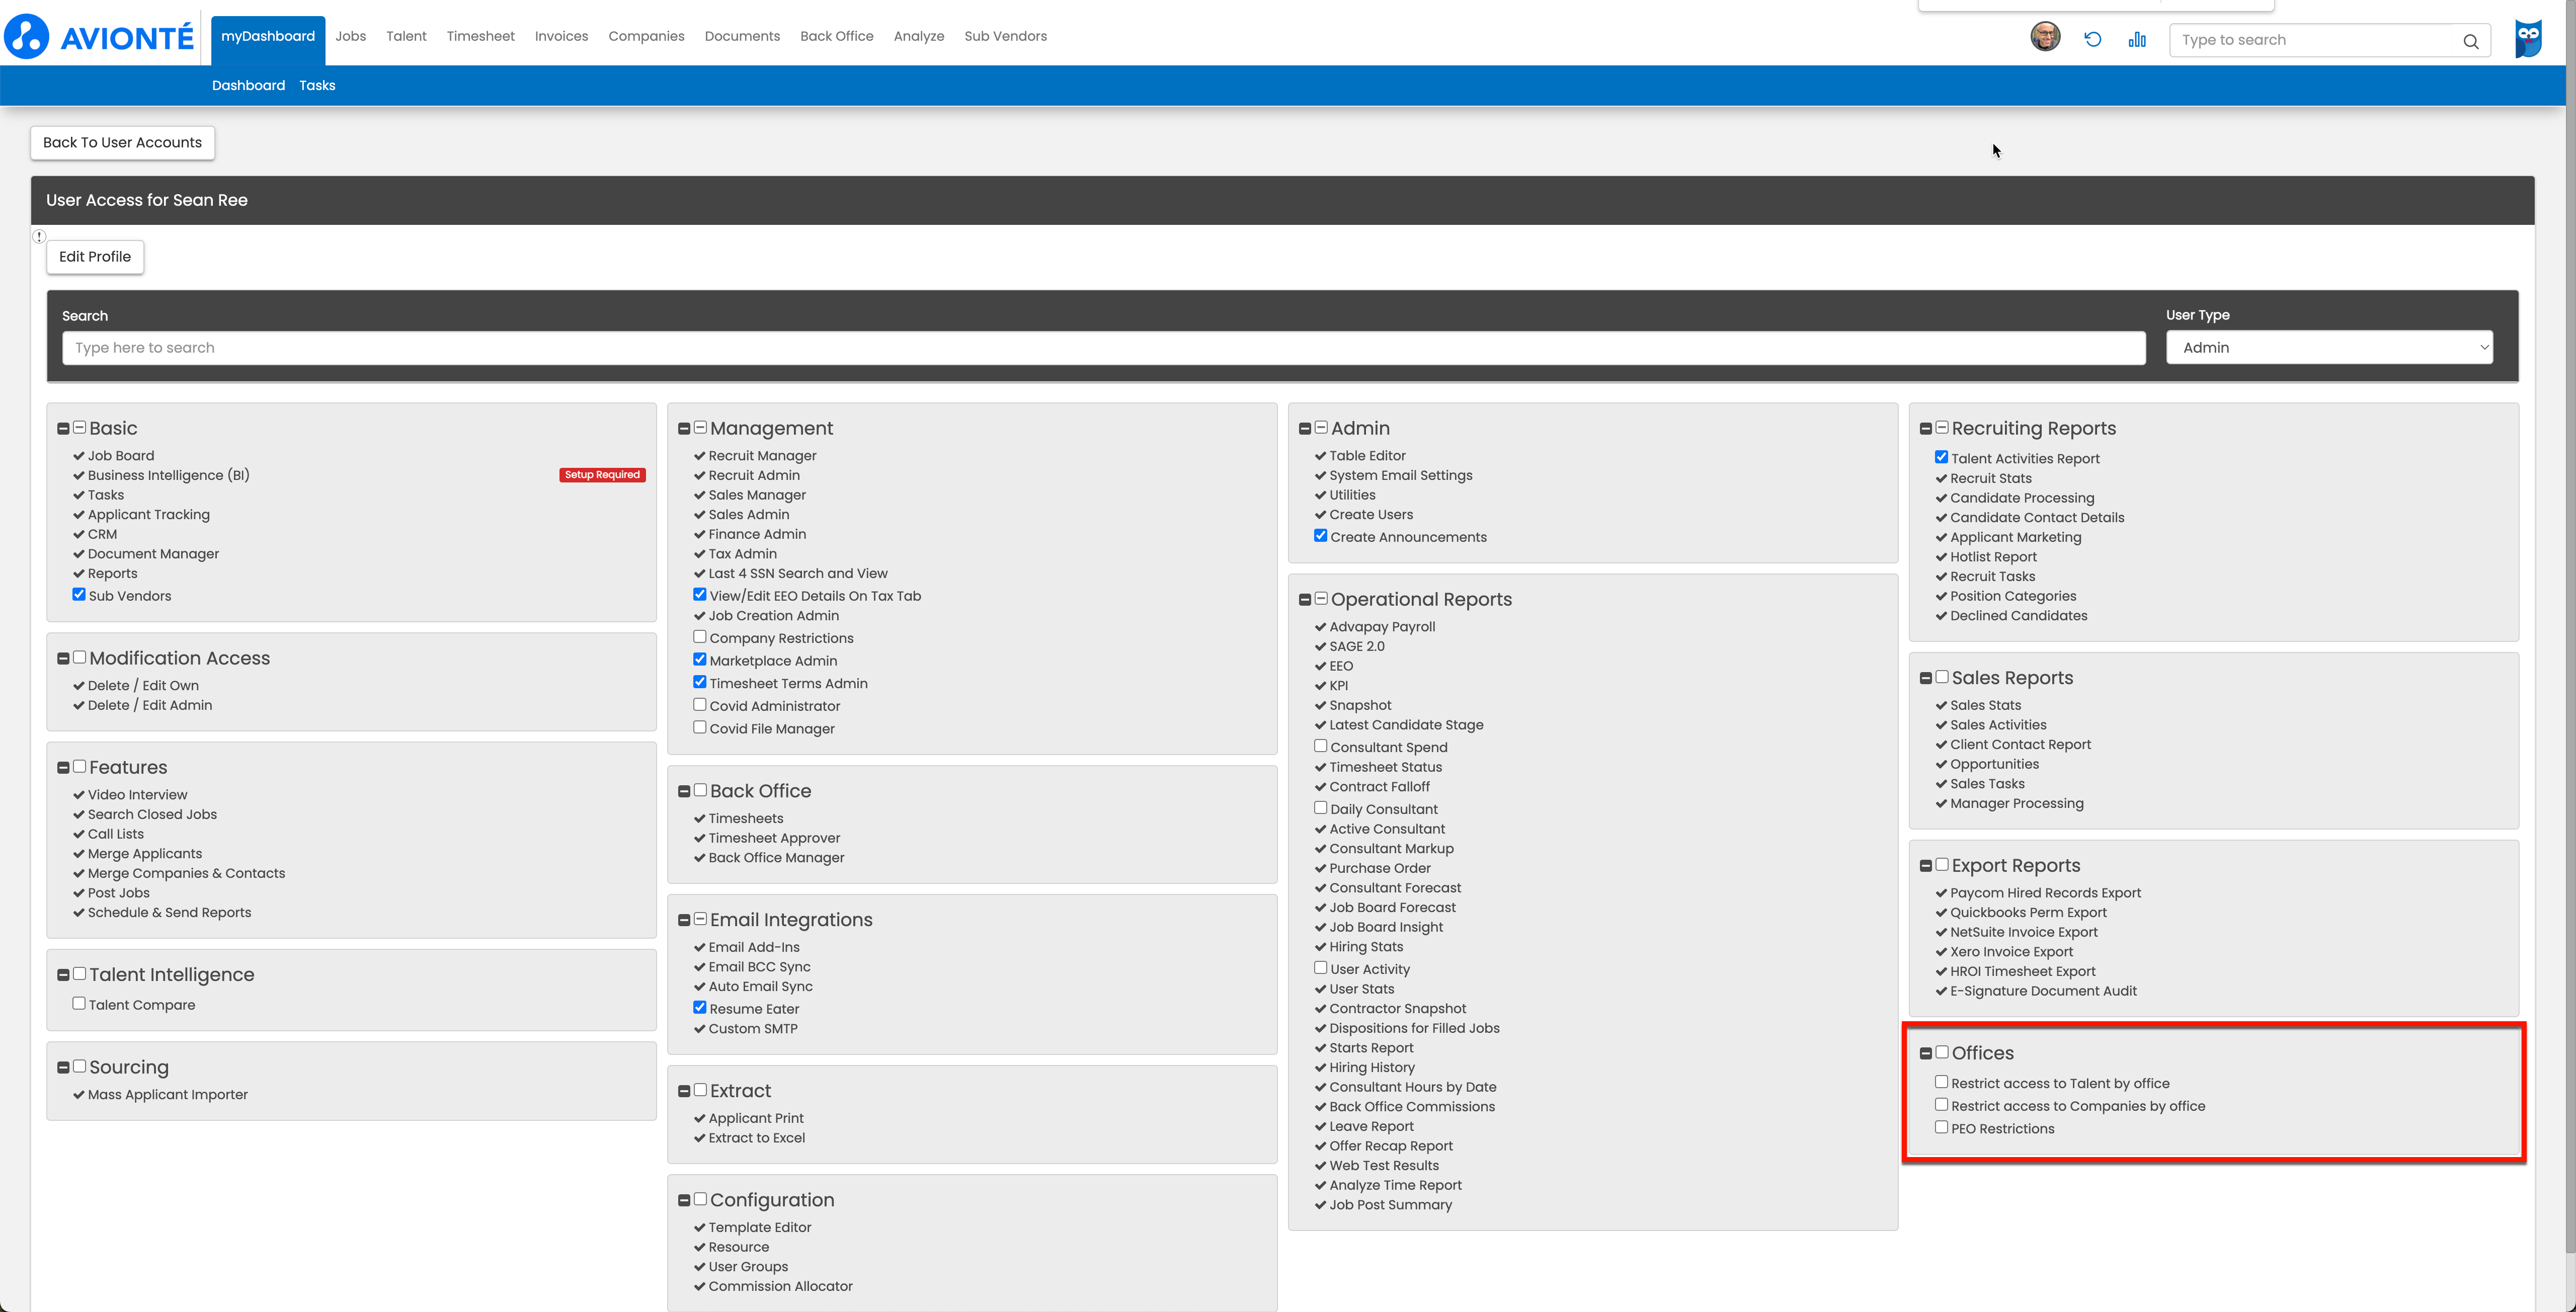Click the Edit Profile button
This screenshot has height=1312, width=2576.
pyautogui.click(x=95, y=257)
